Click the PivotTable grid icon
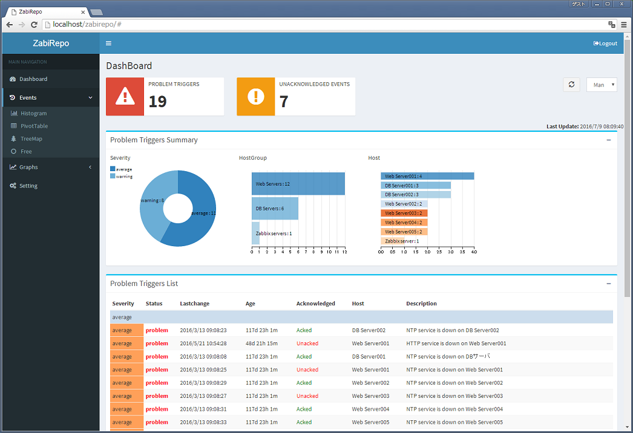Viewport: 633px width, 433px height. point(14,126)
